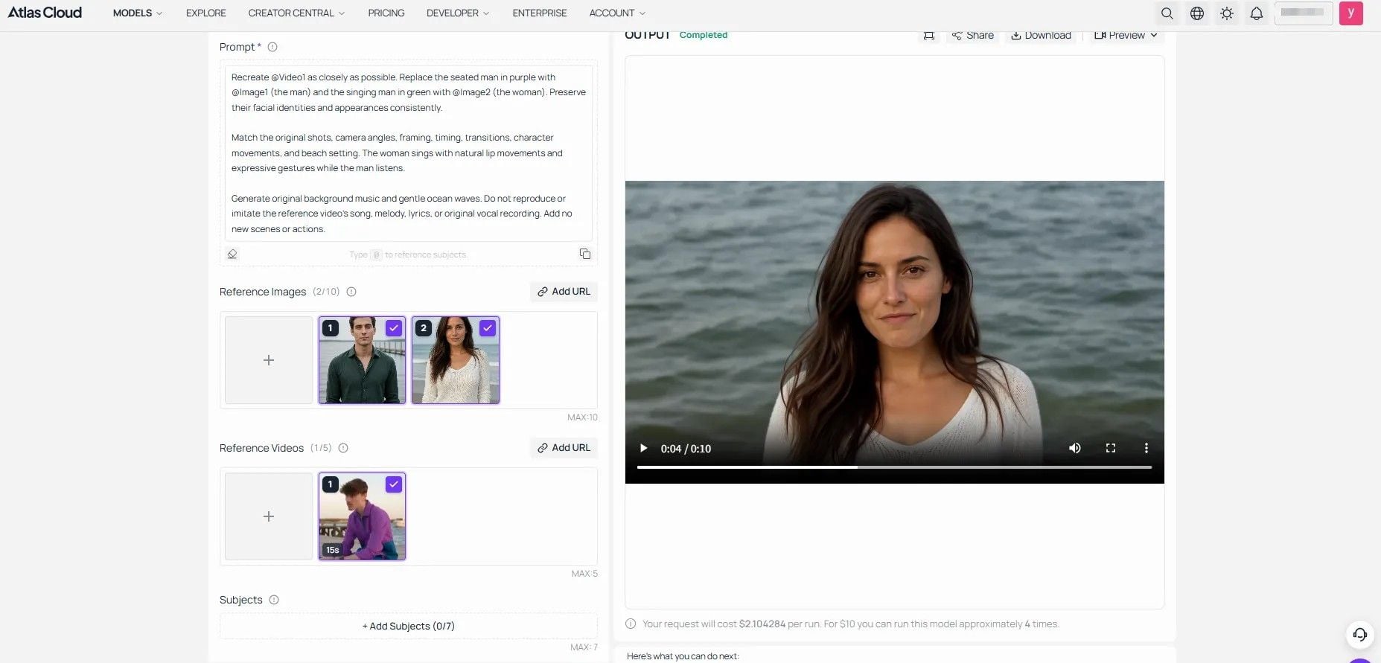Uncheck the 15s reference video
Image resolution: width=1381 pixels, height=663 pixels.
pos(394,484)
